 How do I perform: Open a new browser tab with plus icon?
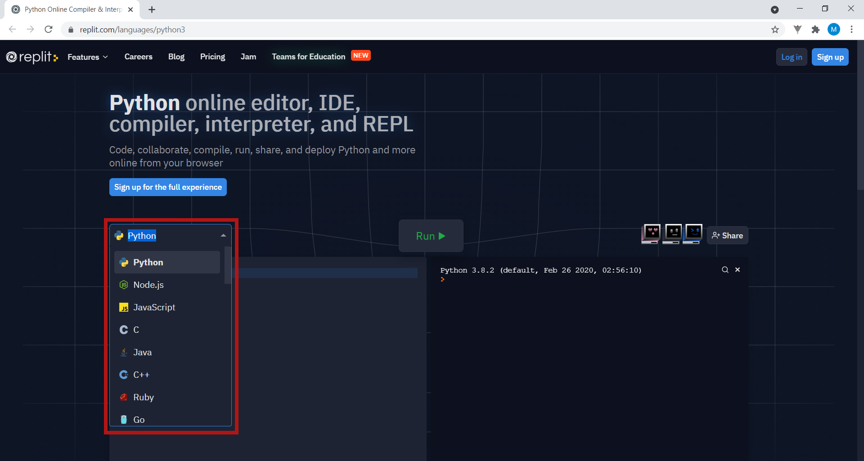click(152, 9)
